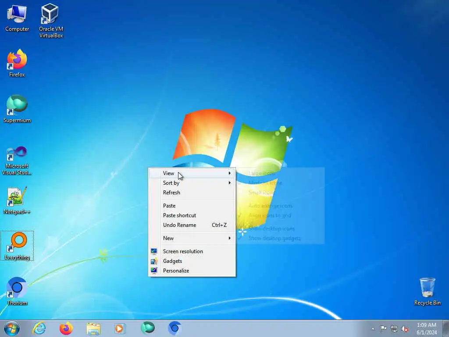Toggle Show desktop gadgets option
The image size is (449, 337).
coord(281,238)
